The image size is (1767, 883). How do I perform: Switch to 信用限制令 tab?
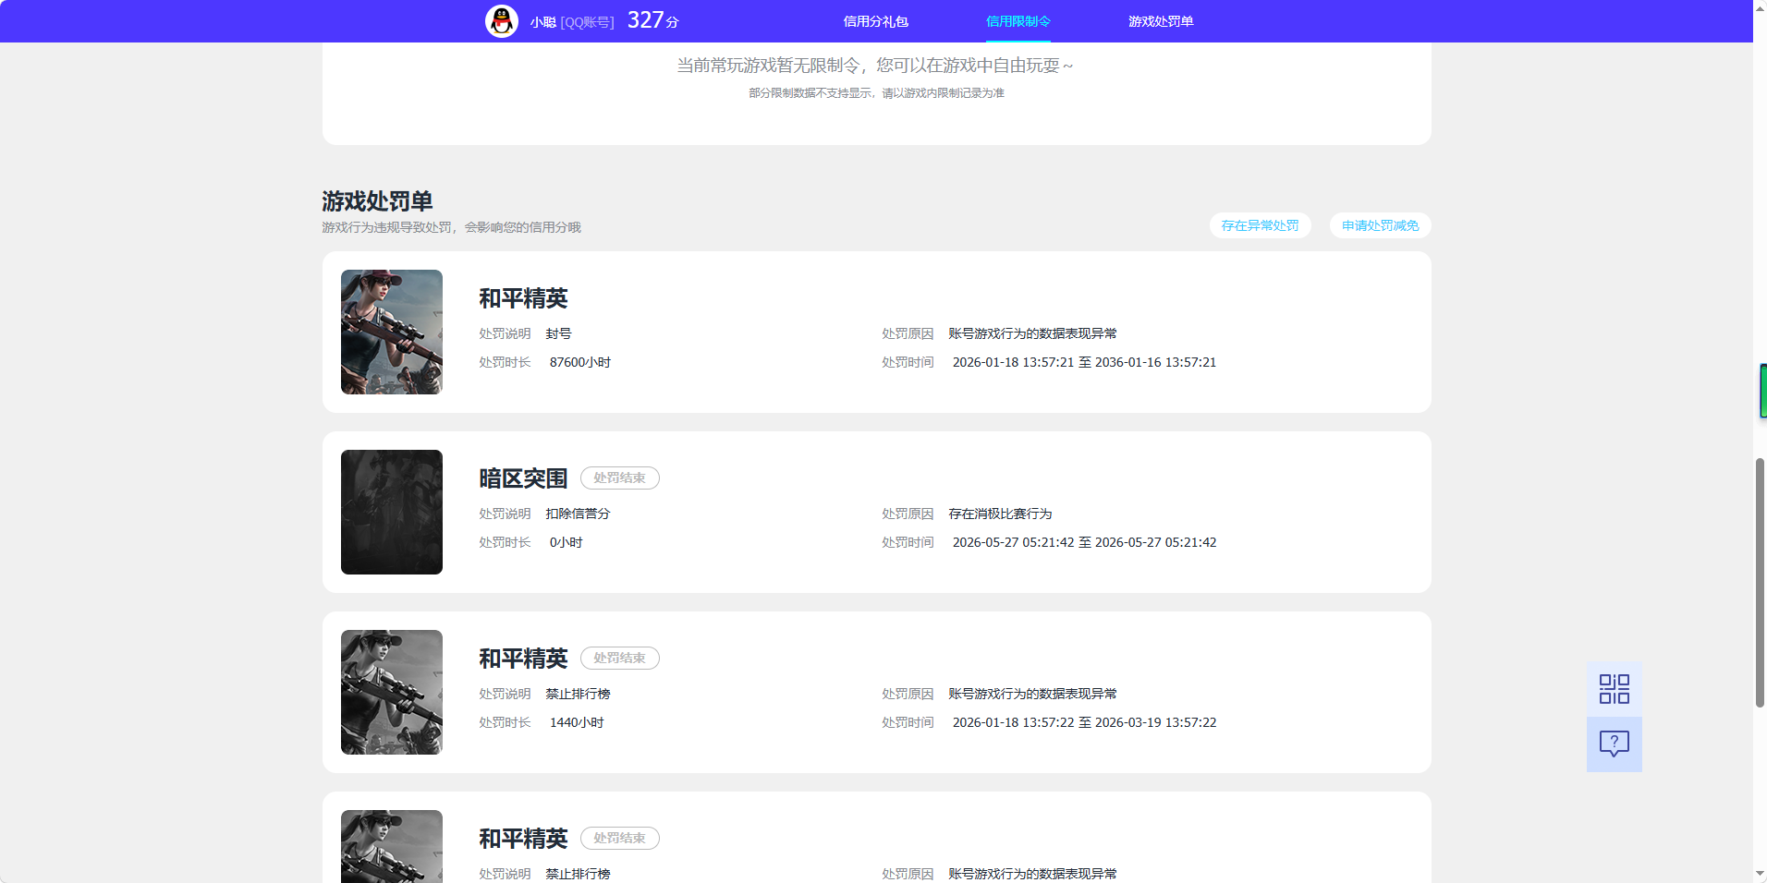point(1018,21)
